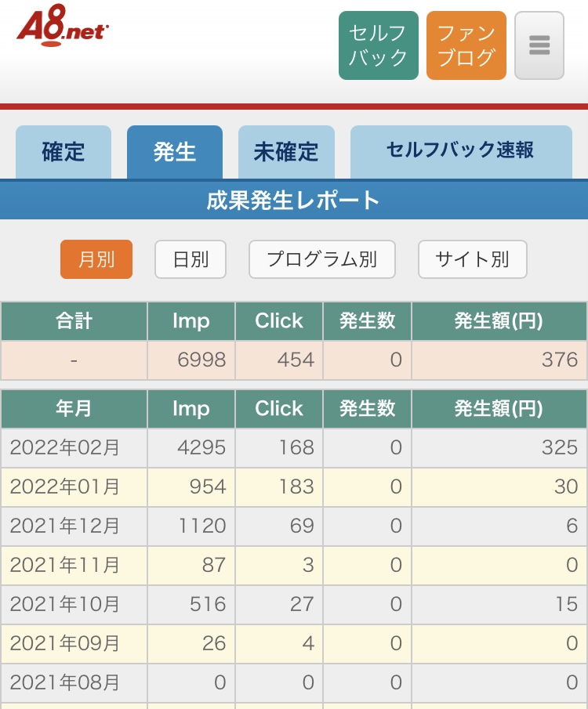This screenshot has width=588, height=709.
Task: Select the 2021年12月 row label
Action: point(65,526)
